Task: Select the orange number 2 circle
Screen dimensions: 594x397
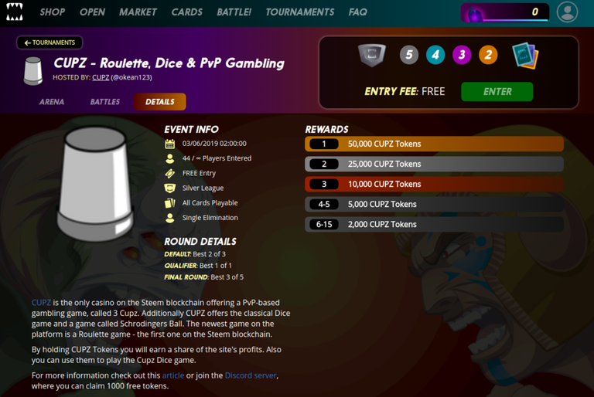Action: (488, 55)
